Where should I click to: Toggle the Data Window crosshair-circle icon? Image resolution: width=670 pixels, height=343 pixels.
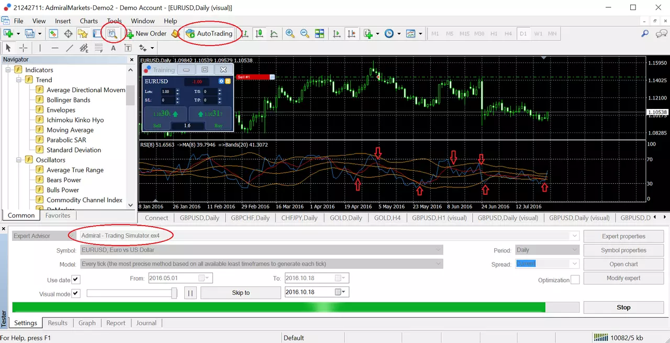(68, 34)
